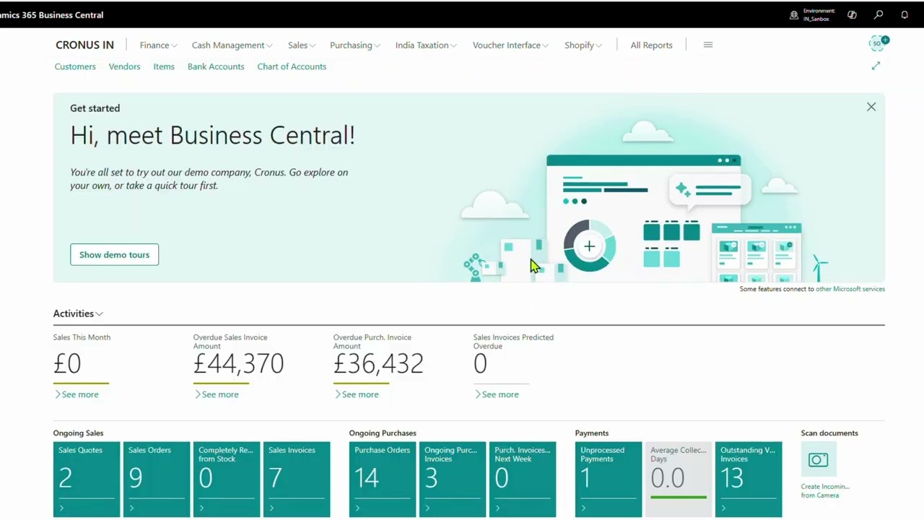924x520 pixels.
Task: Expand the Finance menu
Action: [x=158, y=45]
